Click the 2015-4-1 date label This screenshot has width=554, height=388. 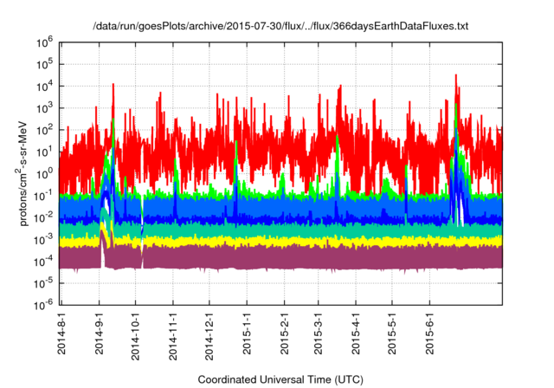tap(356, 334)
